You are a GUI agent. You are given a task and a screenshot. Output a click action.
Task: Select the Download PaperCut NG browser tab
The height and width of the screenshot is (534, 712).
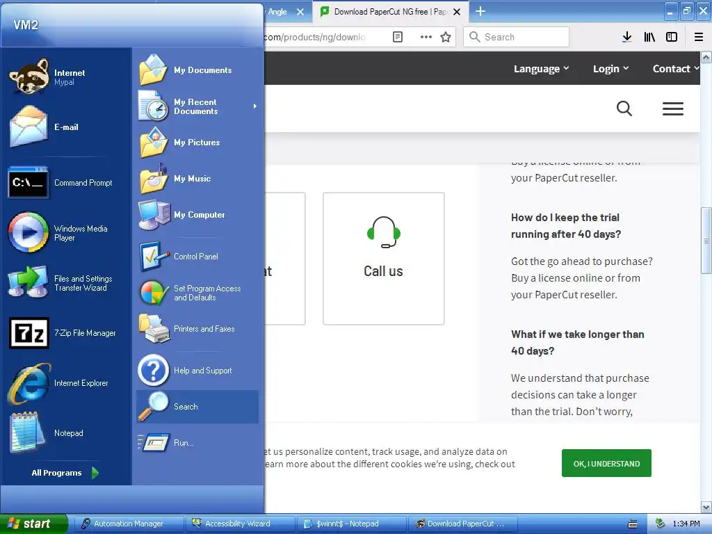pos(391,12)
